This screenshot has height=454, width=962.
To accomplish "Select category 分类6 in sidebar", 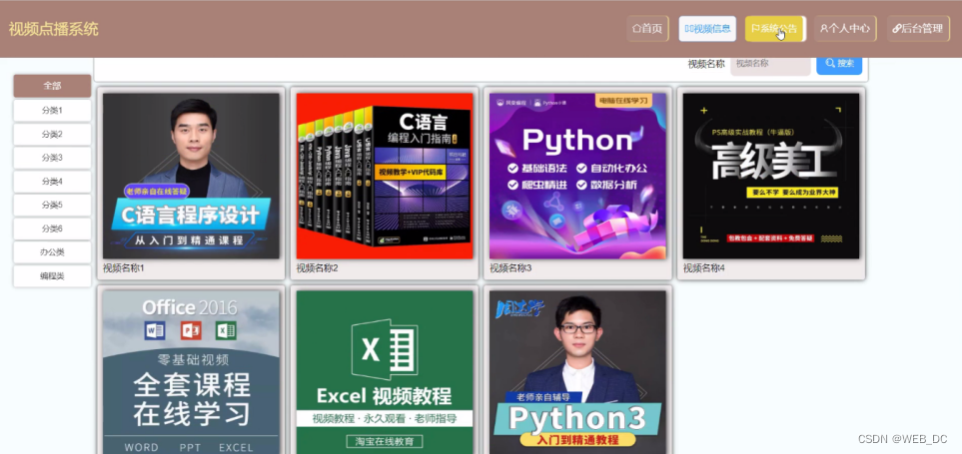I will (52, 228).
